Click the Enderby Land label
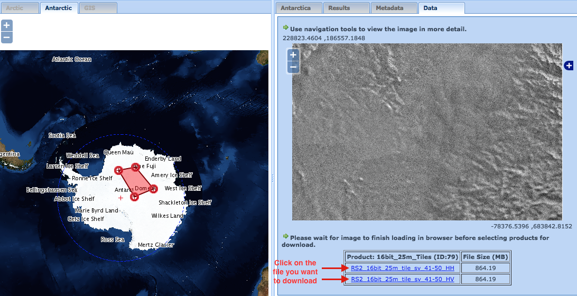Viewport: 577px width, 296px height. 163,159
